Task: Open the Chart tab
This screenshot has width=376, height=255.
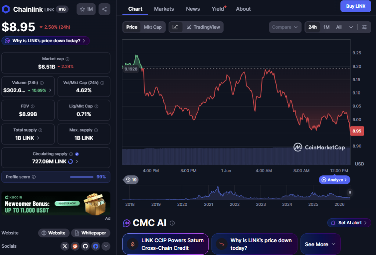Action: tap(135, 9)
